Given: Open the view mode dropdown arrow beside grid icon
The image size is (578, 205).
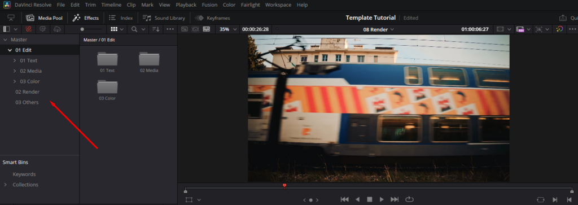Looking at the screenshot, I should pos(122,29).
